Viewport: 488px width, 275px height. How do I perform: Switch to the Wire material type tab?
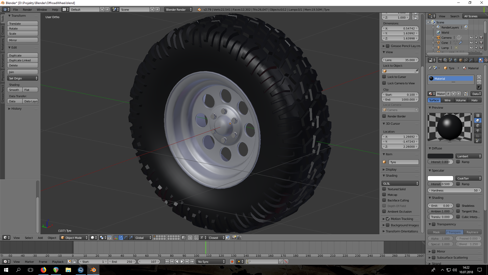tap(447, 100)
